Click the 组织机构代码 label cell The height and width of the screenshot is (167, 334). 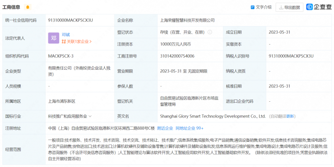click(24, 56)
